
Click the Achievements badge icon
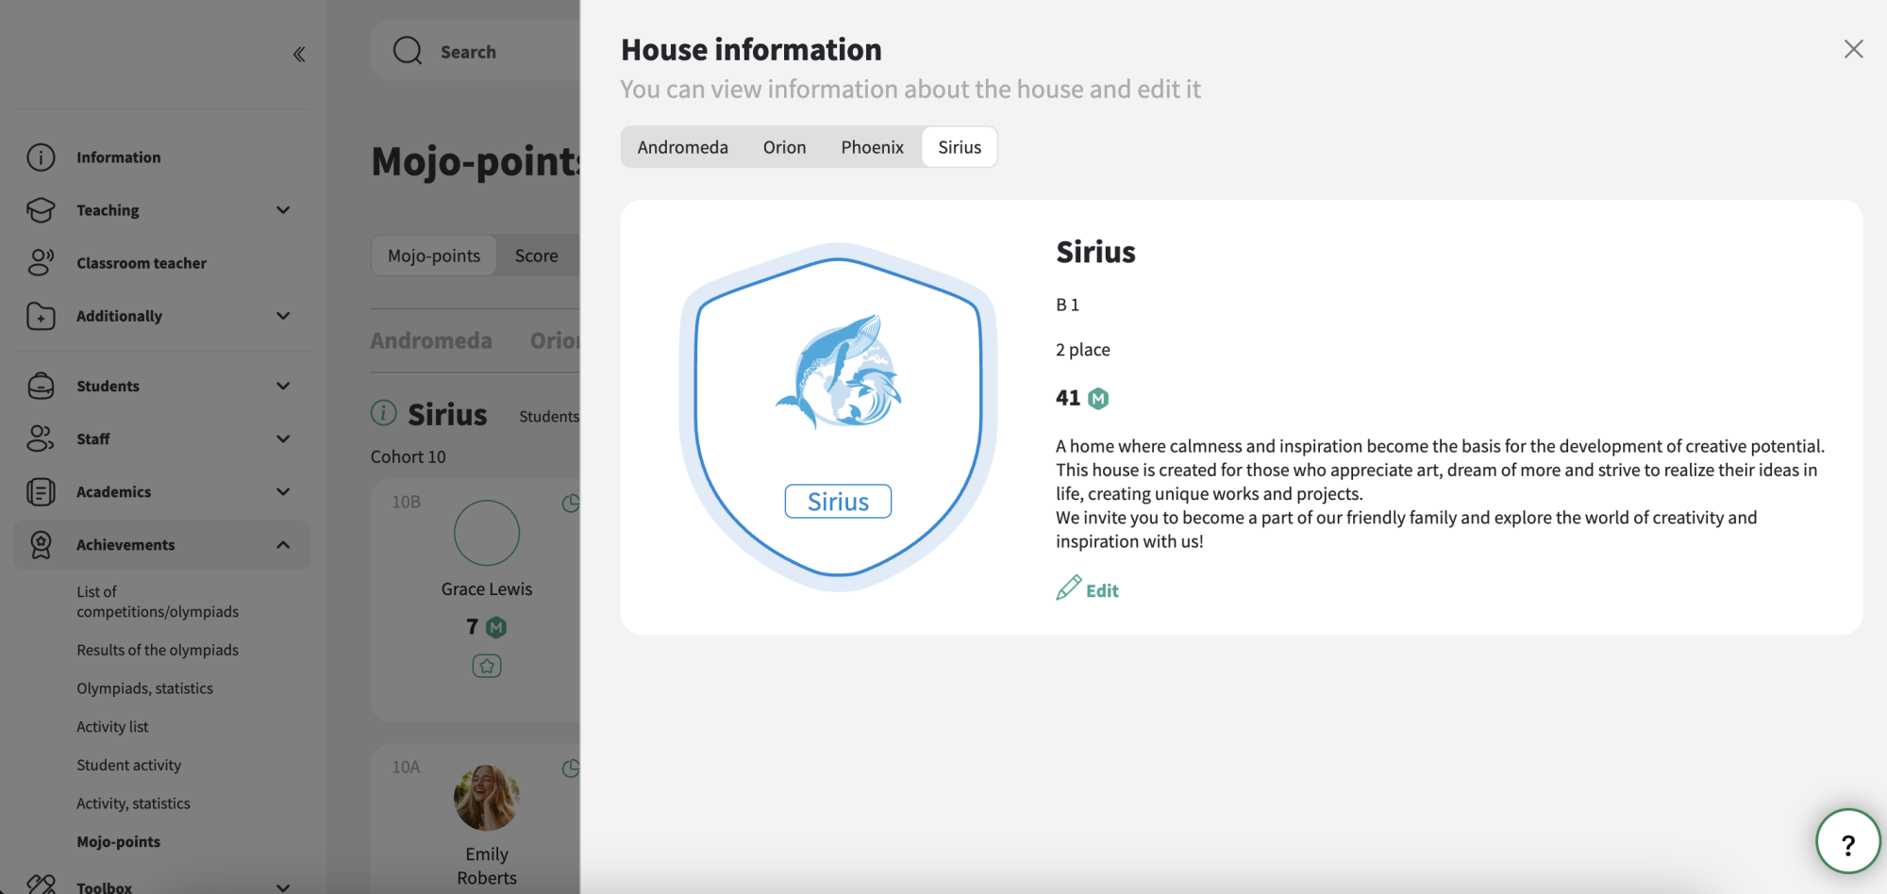tap(41, 544)
